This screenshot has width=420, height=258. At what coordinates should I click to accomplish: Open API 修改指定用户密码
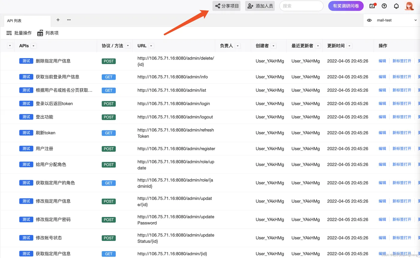point(53,219)
